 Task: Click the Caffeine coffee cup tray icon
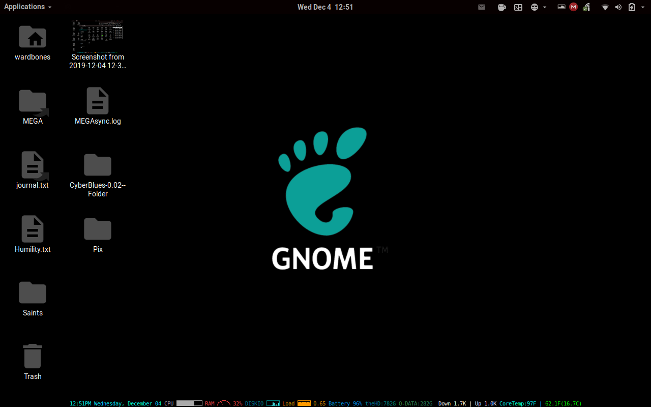501,7
